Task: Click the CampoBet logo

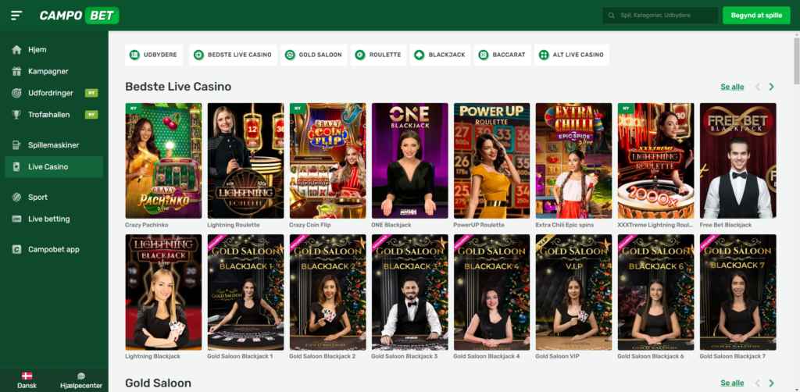Action: point(79,16)
